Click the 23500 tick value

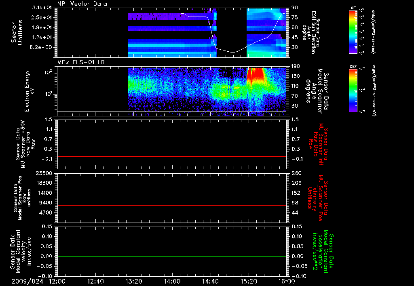click(44, 173)
